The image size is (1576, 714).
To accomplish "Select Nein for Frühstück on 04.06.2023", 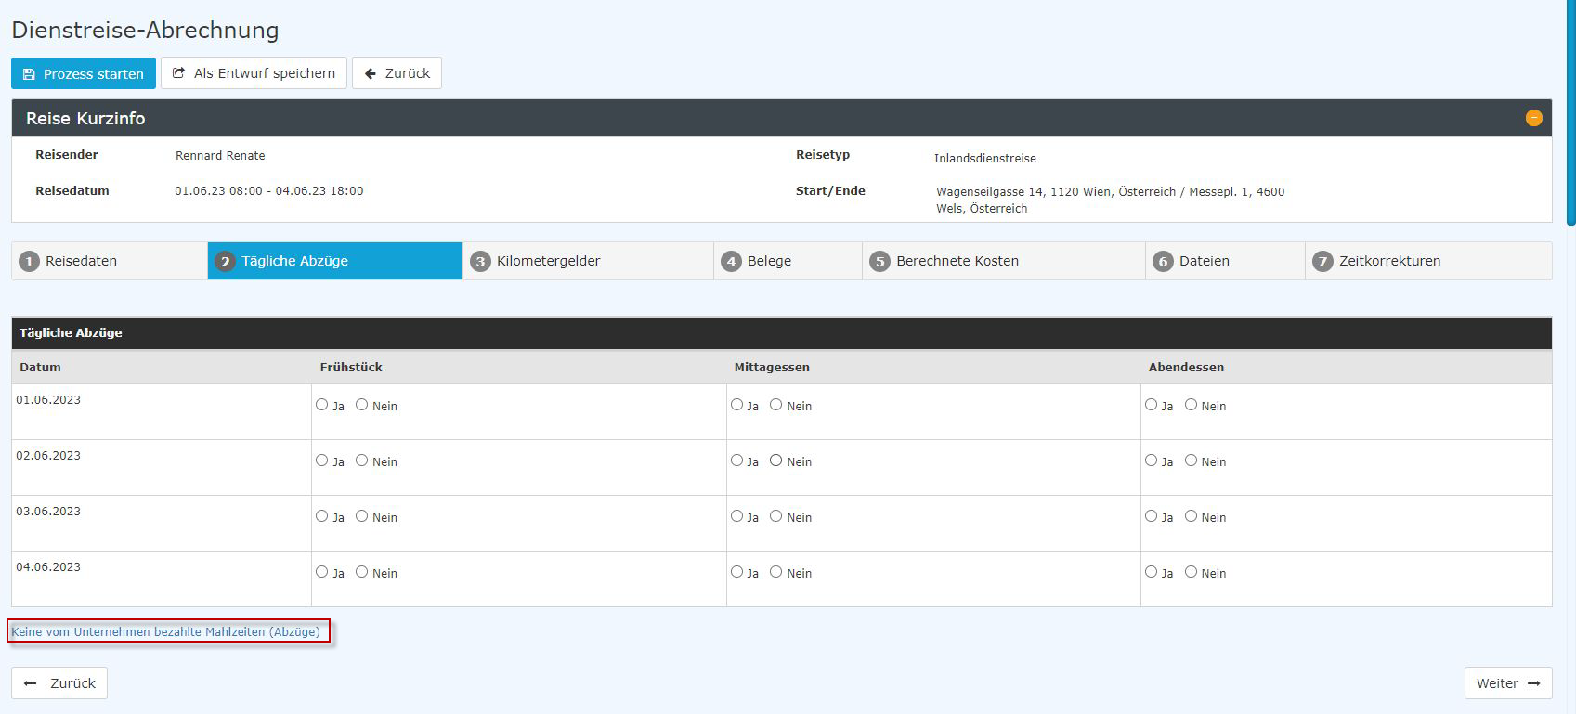I will coord(362,572).
